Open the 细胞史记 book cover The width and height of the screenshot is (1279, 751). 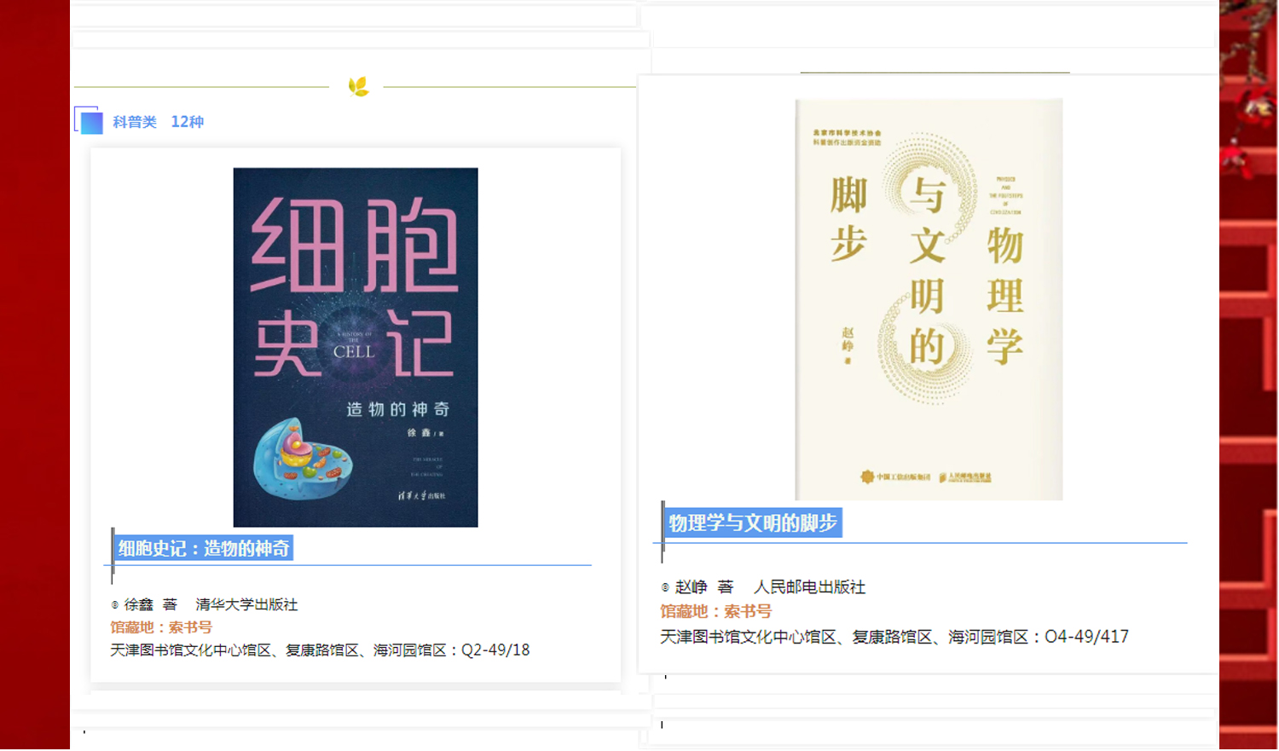click(x=356, y=347)
